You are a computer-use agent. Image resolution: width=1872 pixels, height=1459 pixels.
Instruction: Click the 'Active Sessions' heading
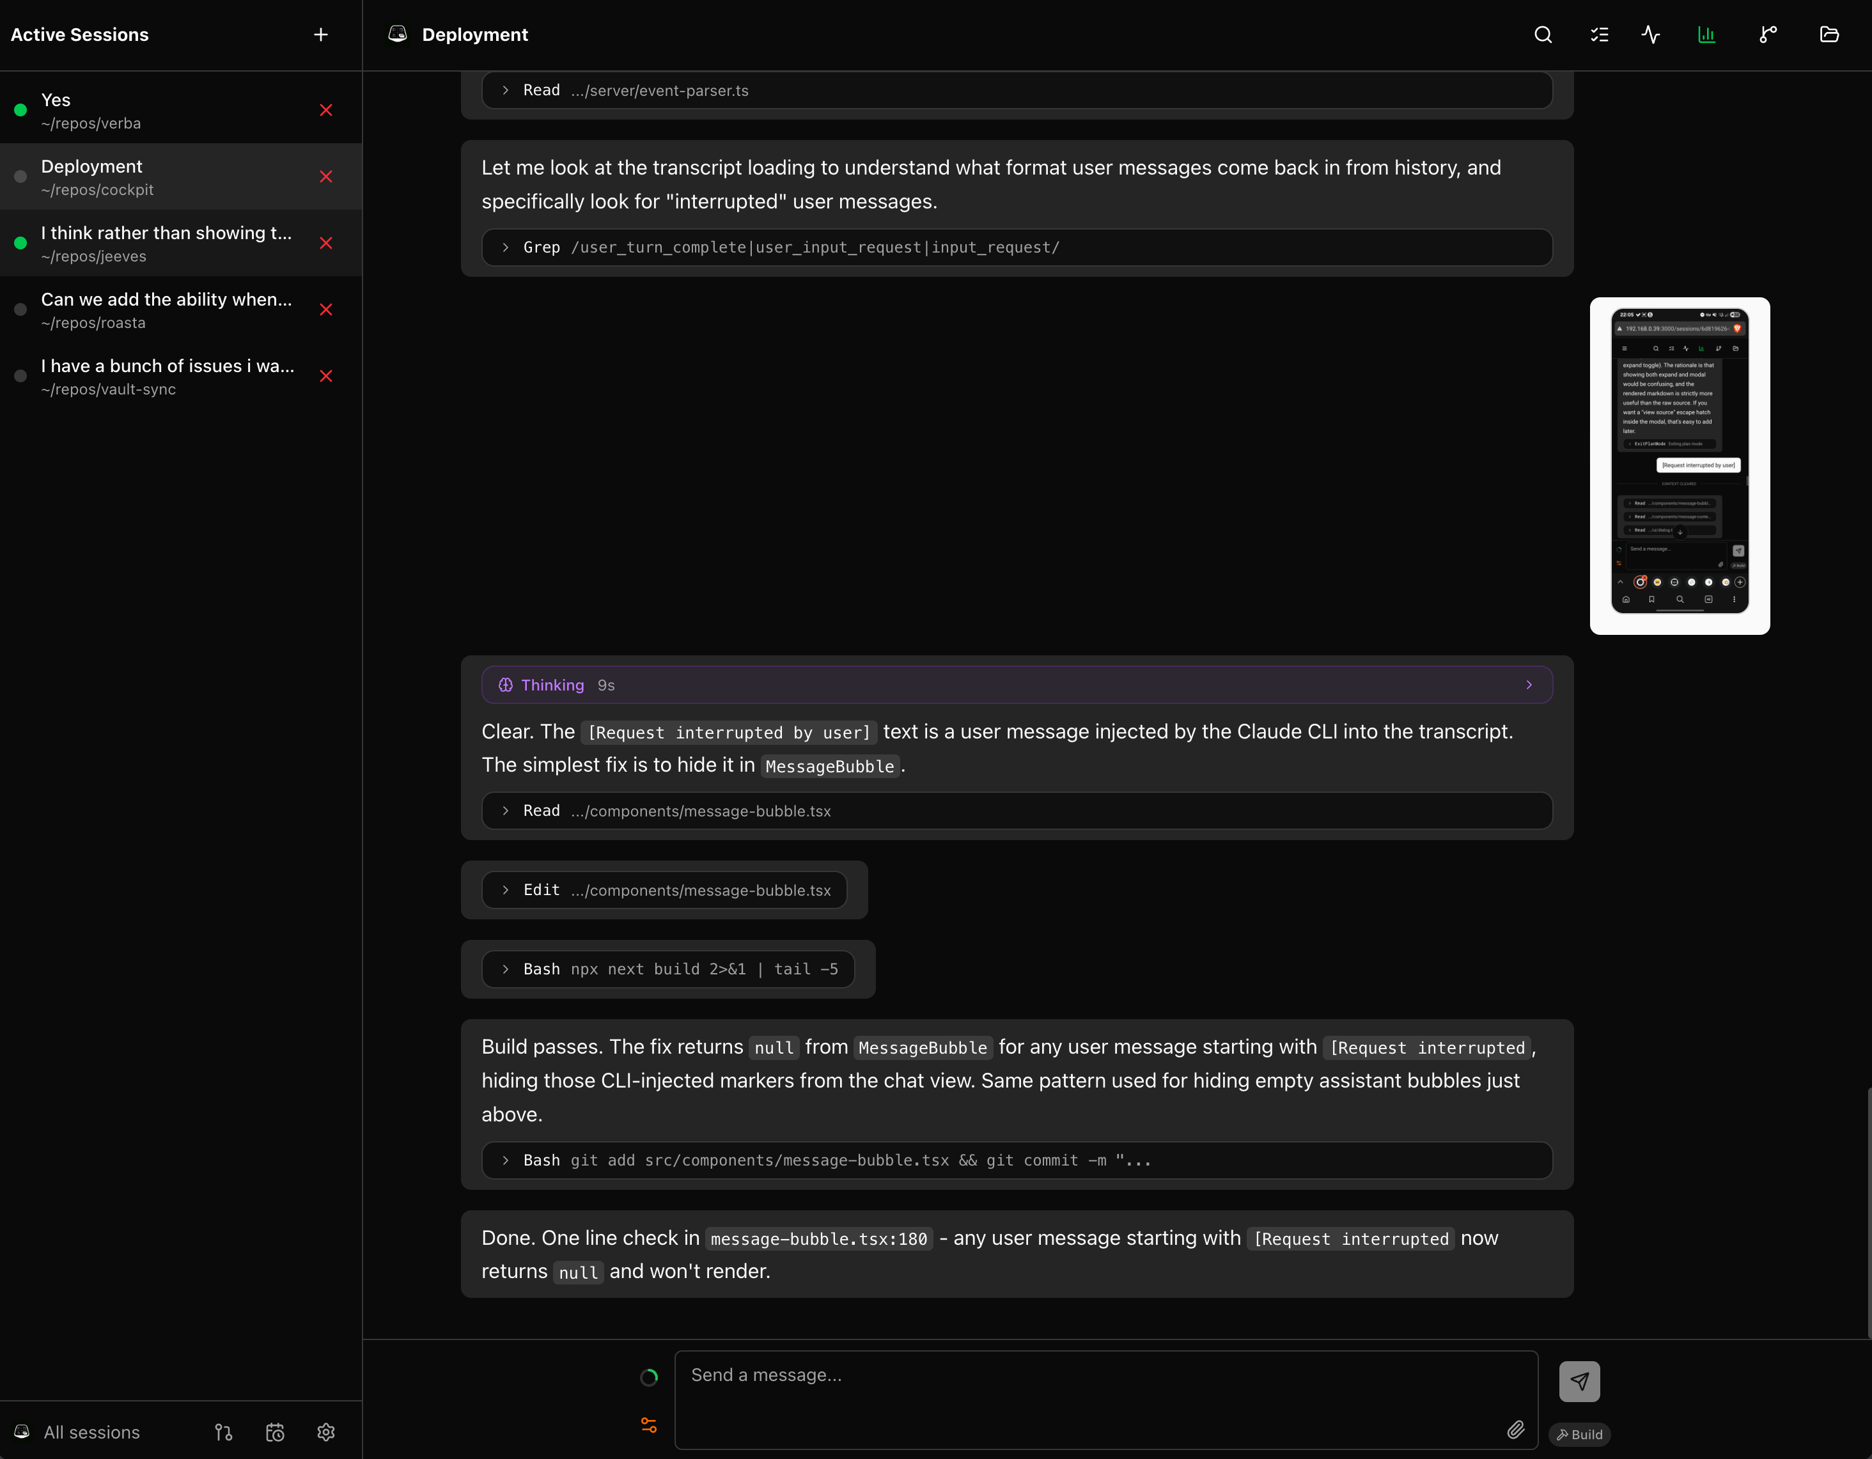[80, 35]
